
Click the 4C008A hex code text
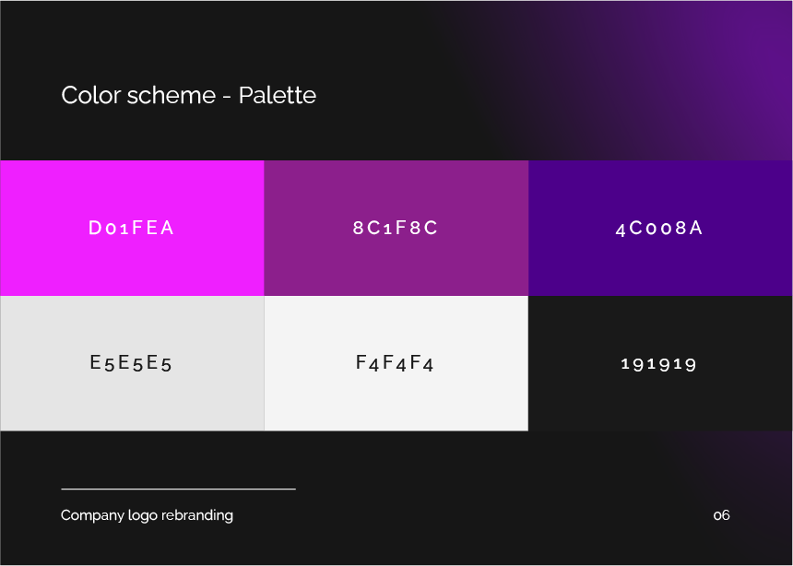659,228
